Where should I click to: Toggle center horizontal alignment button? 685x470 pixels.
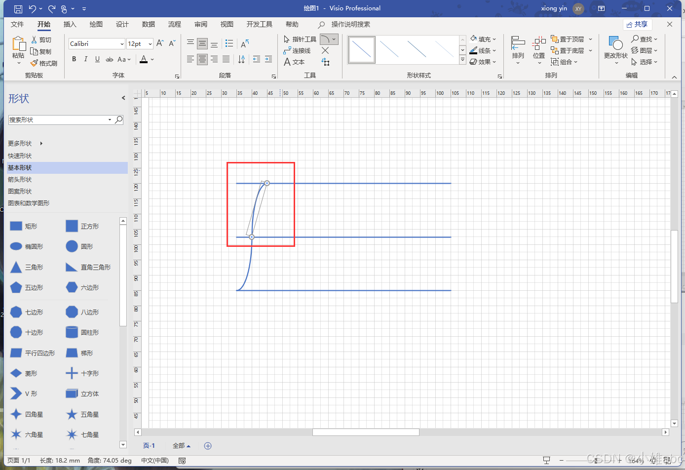[x=202, y=59]
